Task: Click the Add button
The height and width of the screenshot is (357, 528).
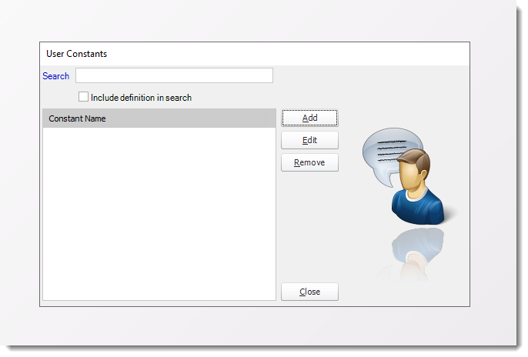Action: [x=309, y=118]
